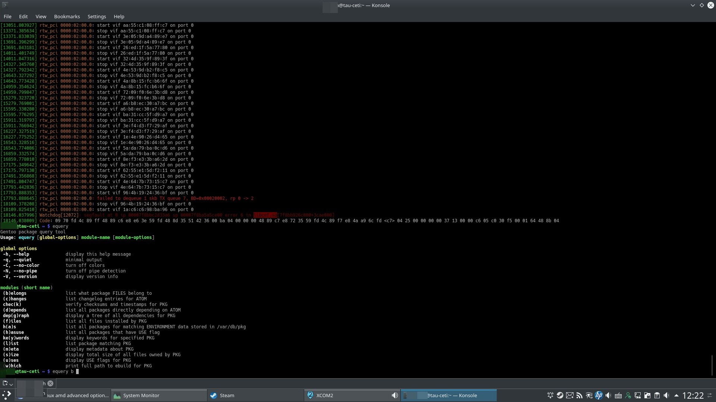
Task: Open the Bookmarks menu
Action: tap(67, 16)
